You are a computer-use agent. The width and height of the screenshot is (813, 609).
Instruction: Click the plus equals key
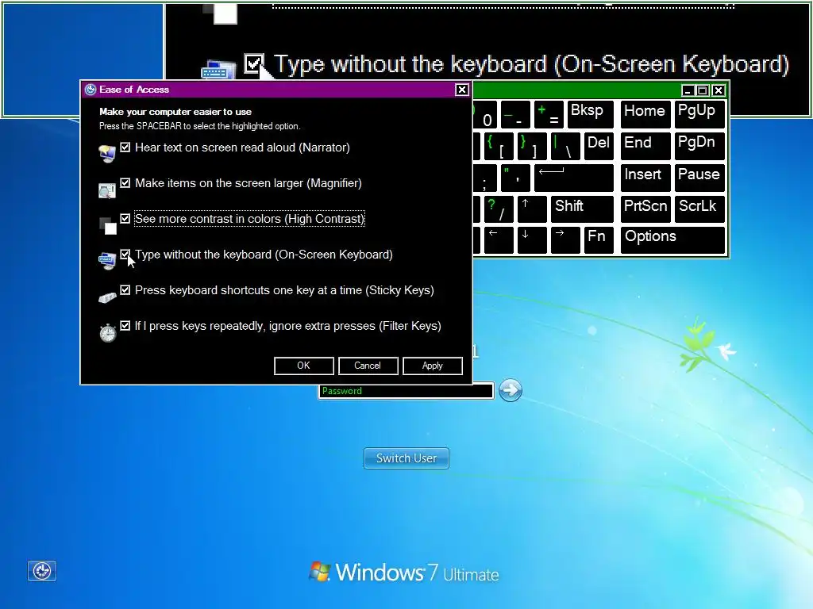click(549, 114)
